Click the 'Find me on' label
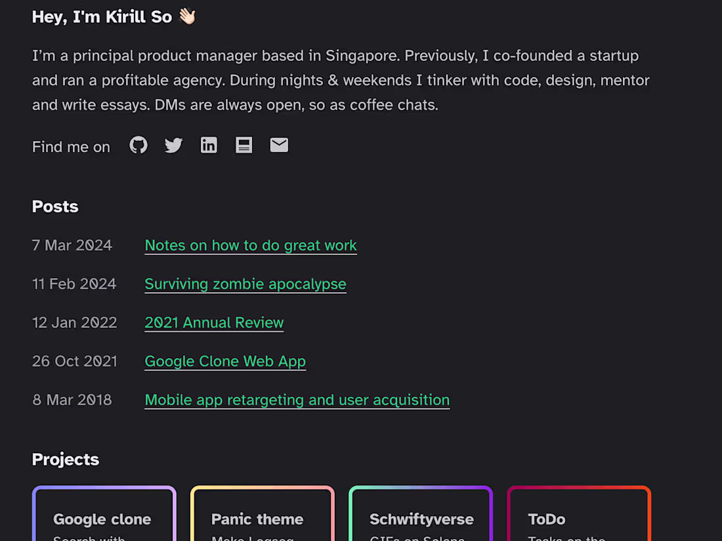Image resolution: width=722 pixels, height=541 pixels. [x=71, y=147]
